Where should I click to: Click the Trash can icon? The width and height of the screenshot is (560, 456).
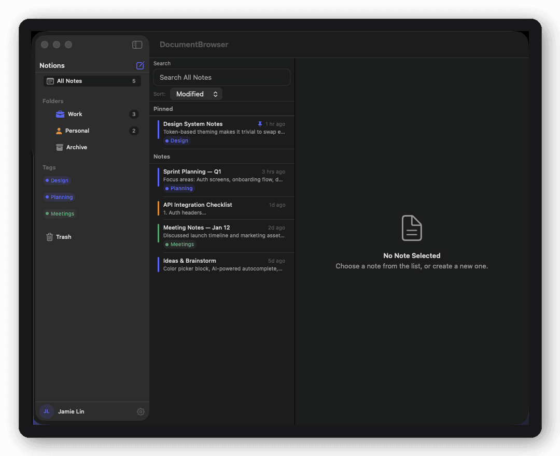(x=50, y=237)
